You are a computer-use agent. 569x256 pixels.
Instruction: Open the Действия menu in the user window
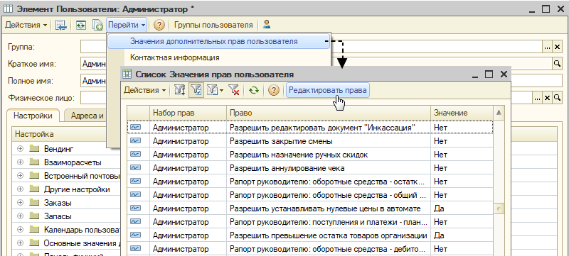coord(26,25)
